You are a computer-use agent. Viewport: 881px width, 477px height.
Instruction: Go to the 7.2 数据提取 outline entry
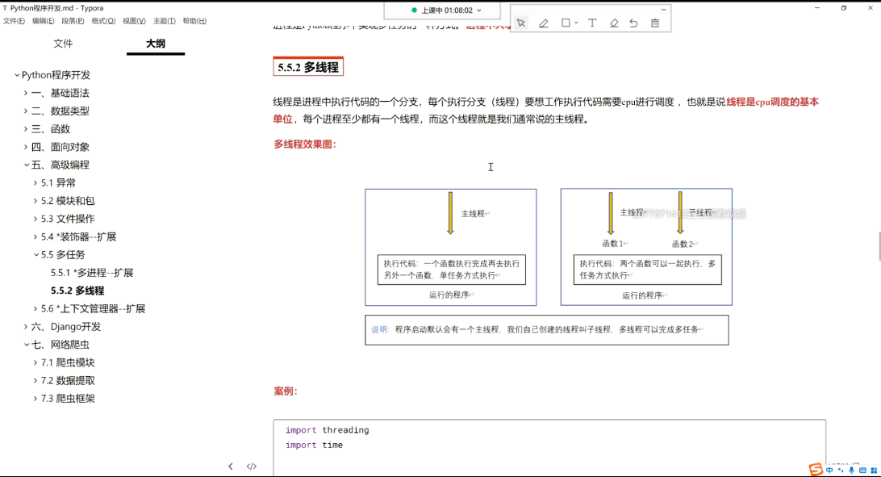(x=68, y=381)
